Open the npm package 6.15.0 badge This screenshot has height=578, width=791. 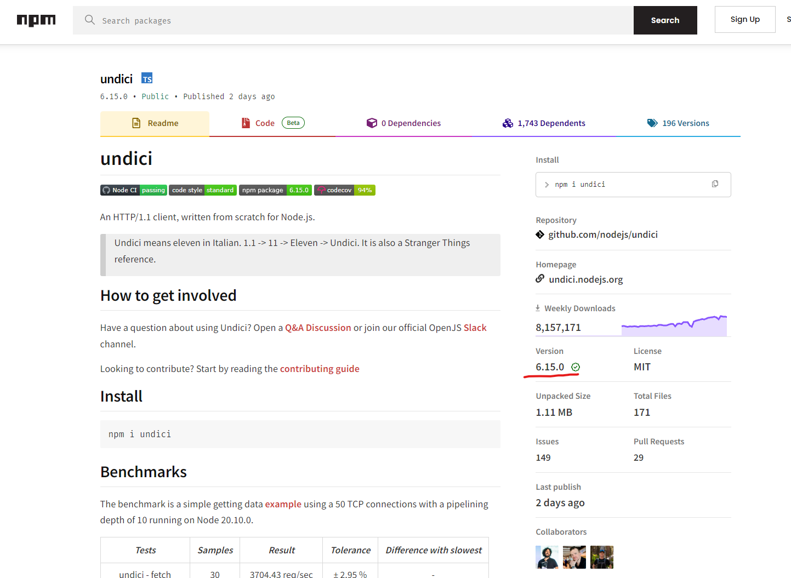pos(275,190)
